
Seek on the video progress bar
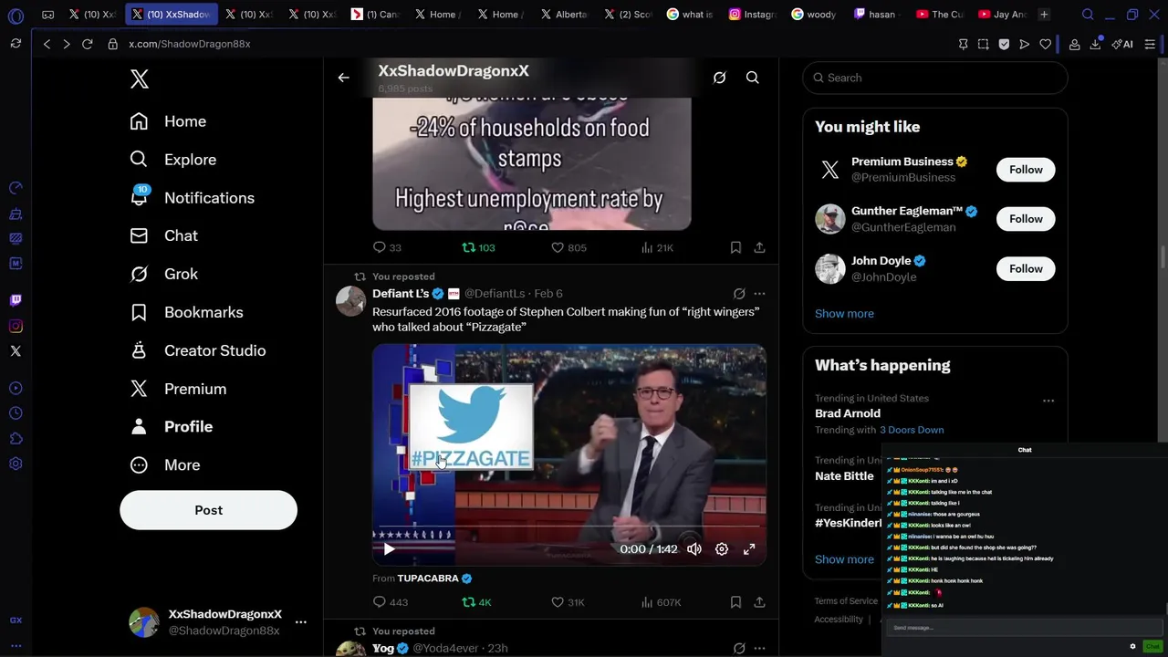coord(569,527)
